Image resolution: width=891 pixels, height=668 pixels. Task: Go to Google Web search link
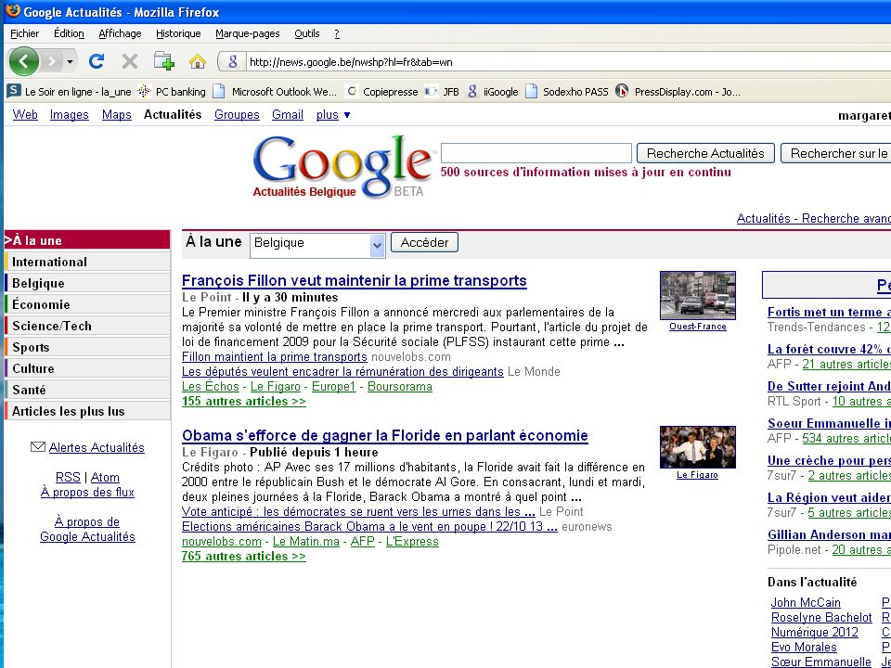pyautogui.click(x=25, y=115)
